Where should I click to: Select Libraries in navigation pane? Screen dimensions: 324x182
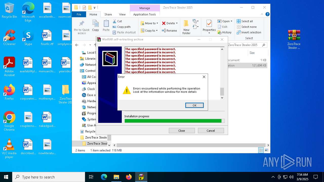[88, 59]
